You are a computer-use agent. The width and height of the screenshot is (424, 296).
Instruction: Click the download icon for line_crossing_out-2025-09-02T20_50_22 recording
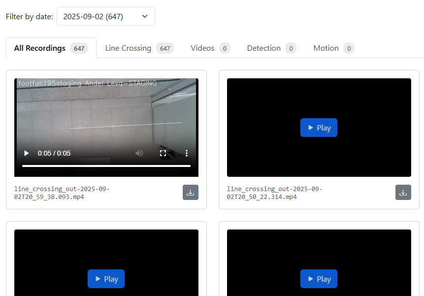tap(403, 193)
